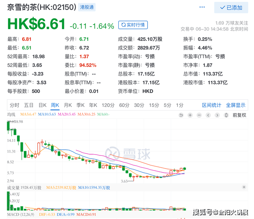Click 全屏显示 fullscreen display link
The image size is (254, 219).
(236, 105)
